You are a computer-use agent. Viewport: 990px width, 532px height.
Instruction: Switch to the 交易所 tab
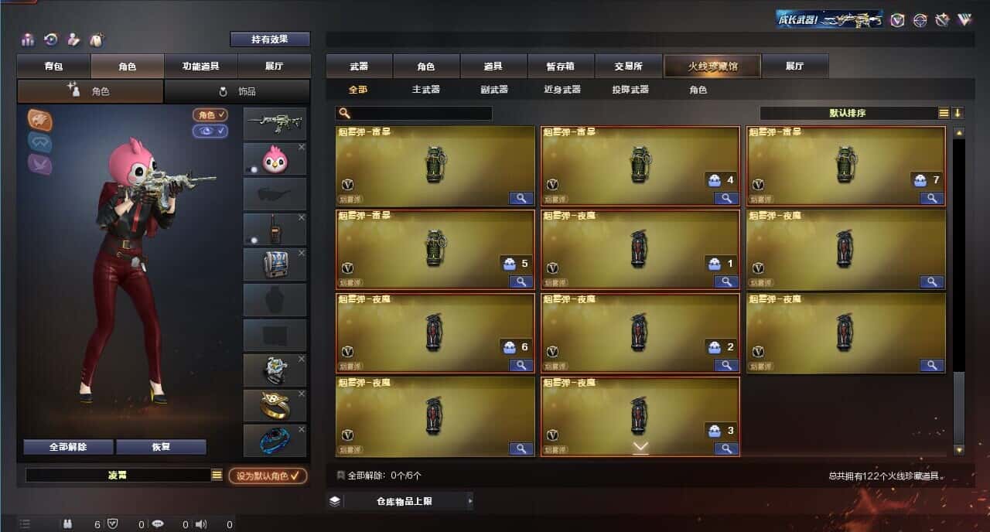coord(629,66)
